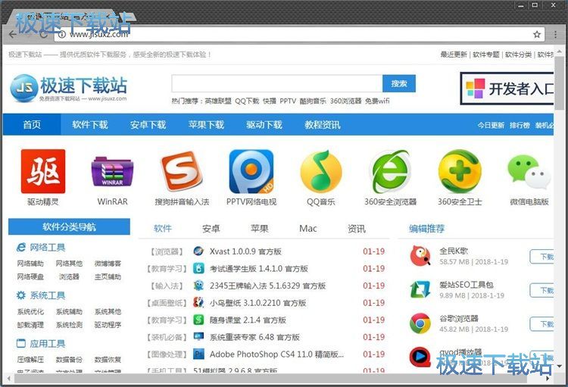Click the site search input field
Screen dimensions: 568x387
click(277, 84)
